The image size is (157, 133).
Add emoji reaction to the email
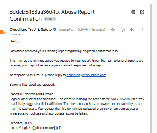pyautogui.click(x=122, y=30)
